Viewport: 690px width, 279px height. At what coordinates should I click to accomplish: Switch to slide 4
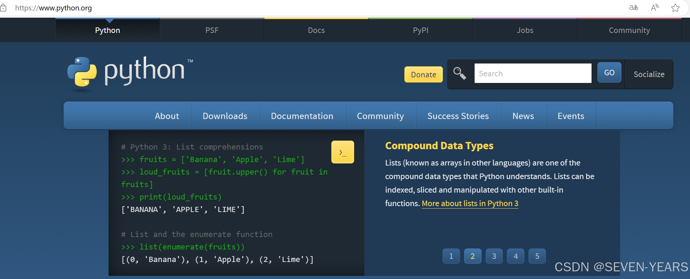516,256
